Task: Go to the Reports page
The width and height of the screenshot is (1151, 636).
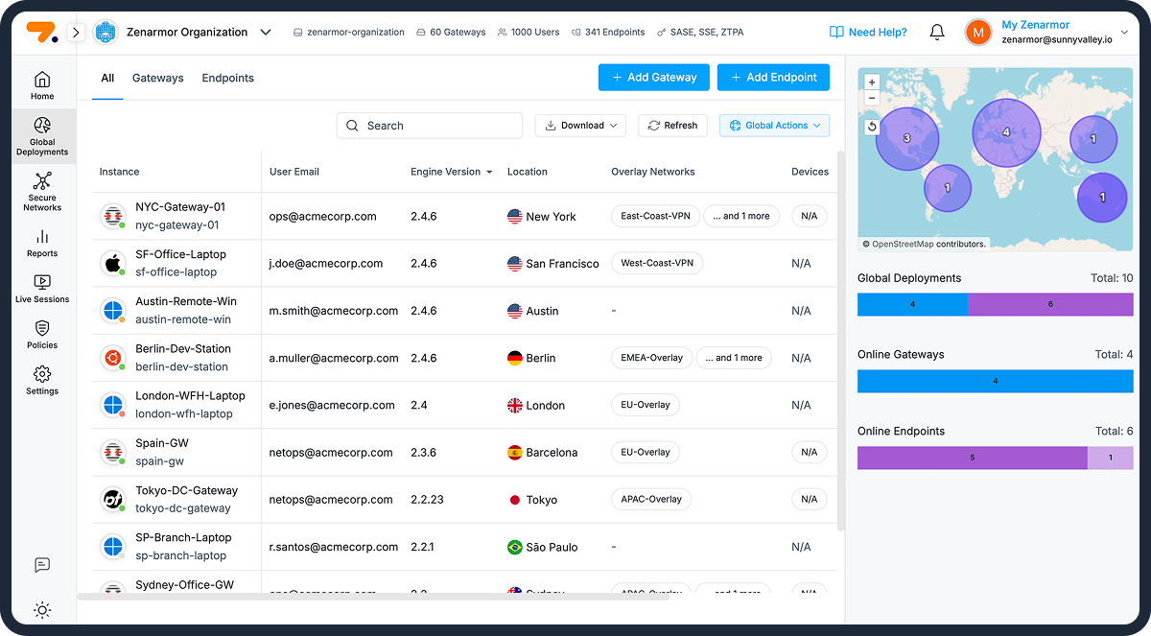Action: point(42,243)
